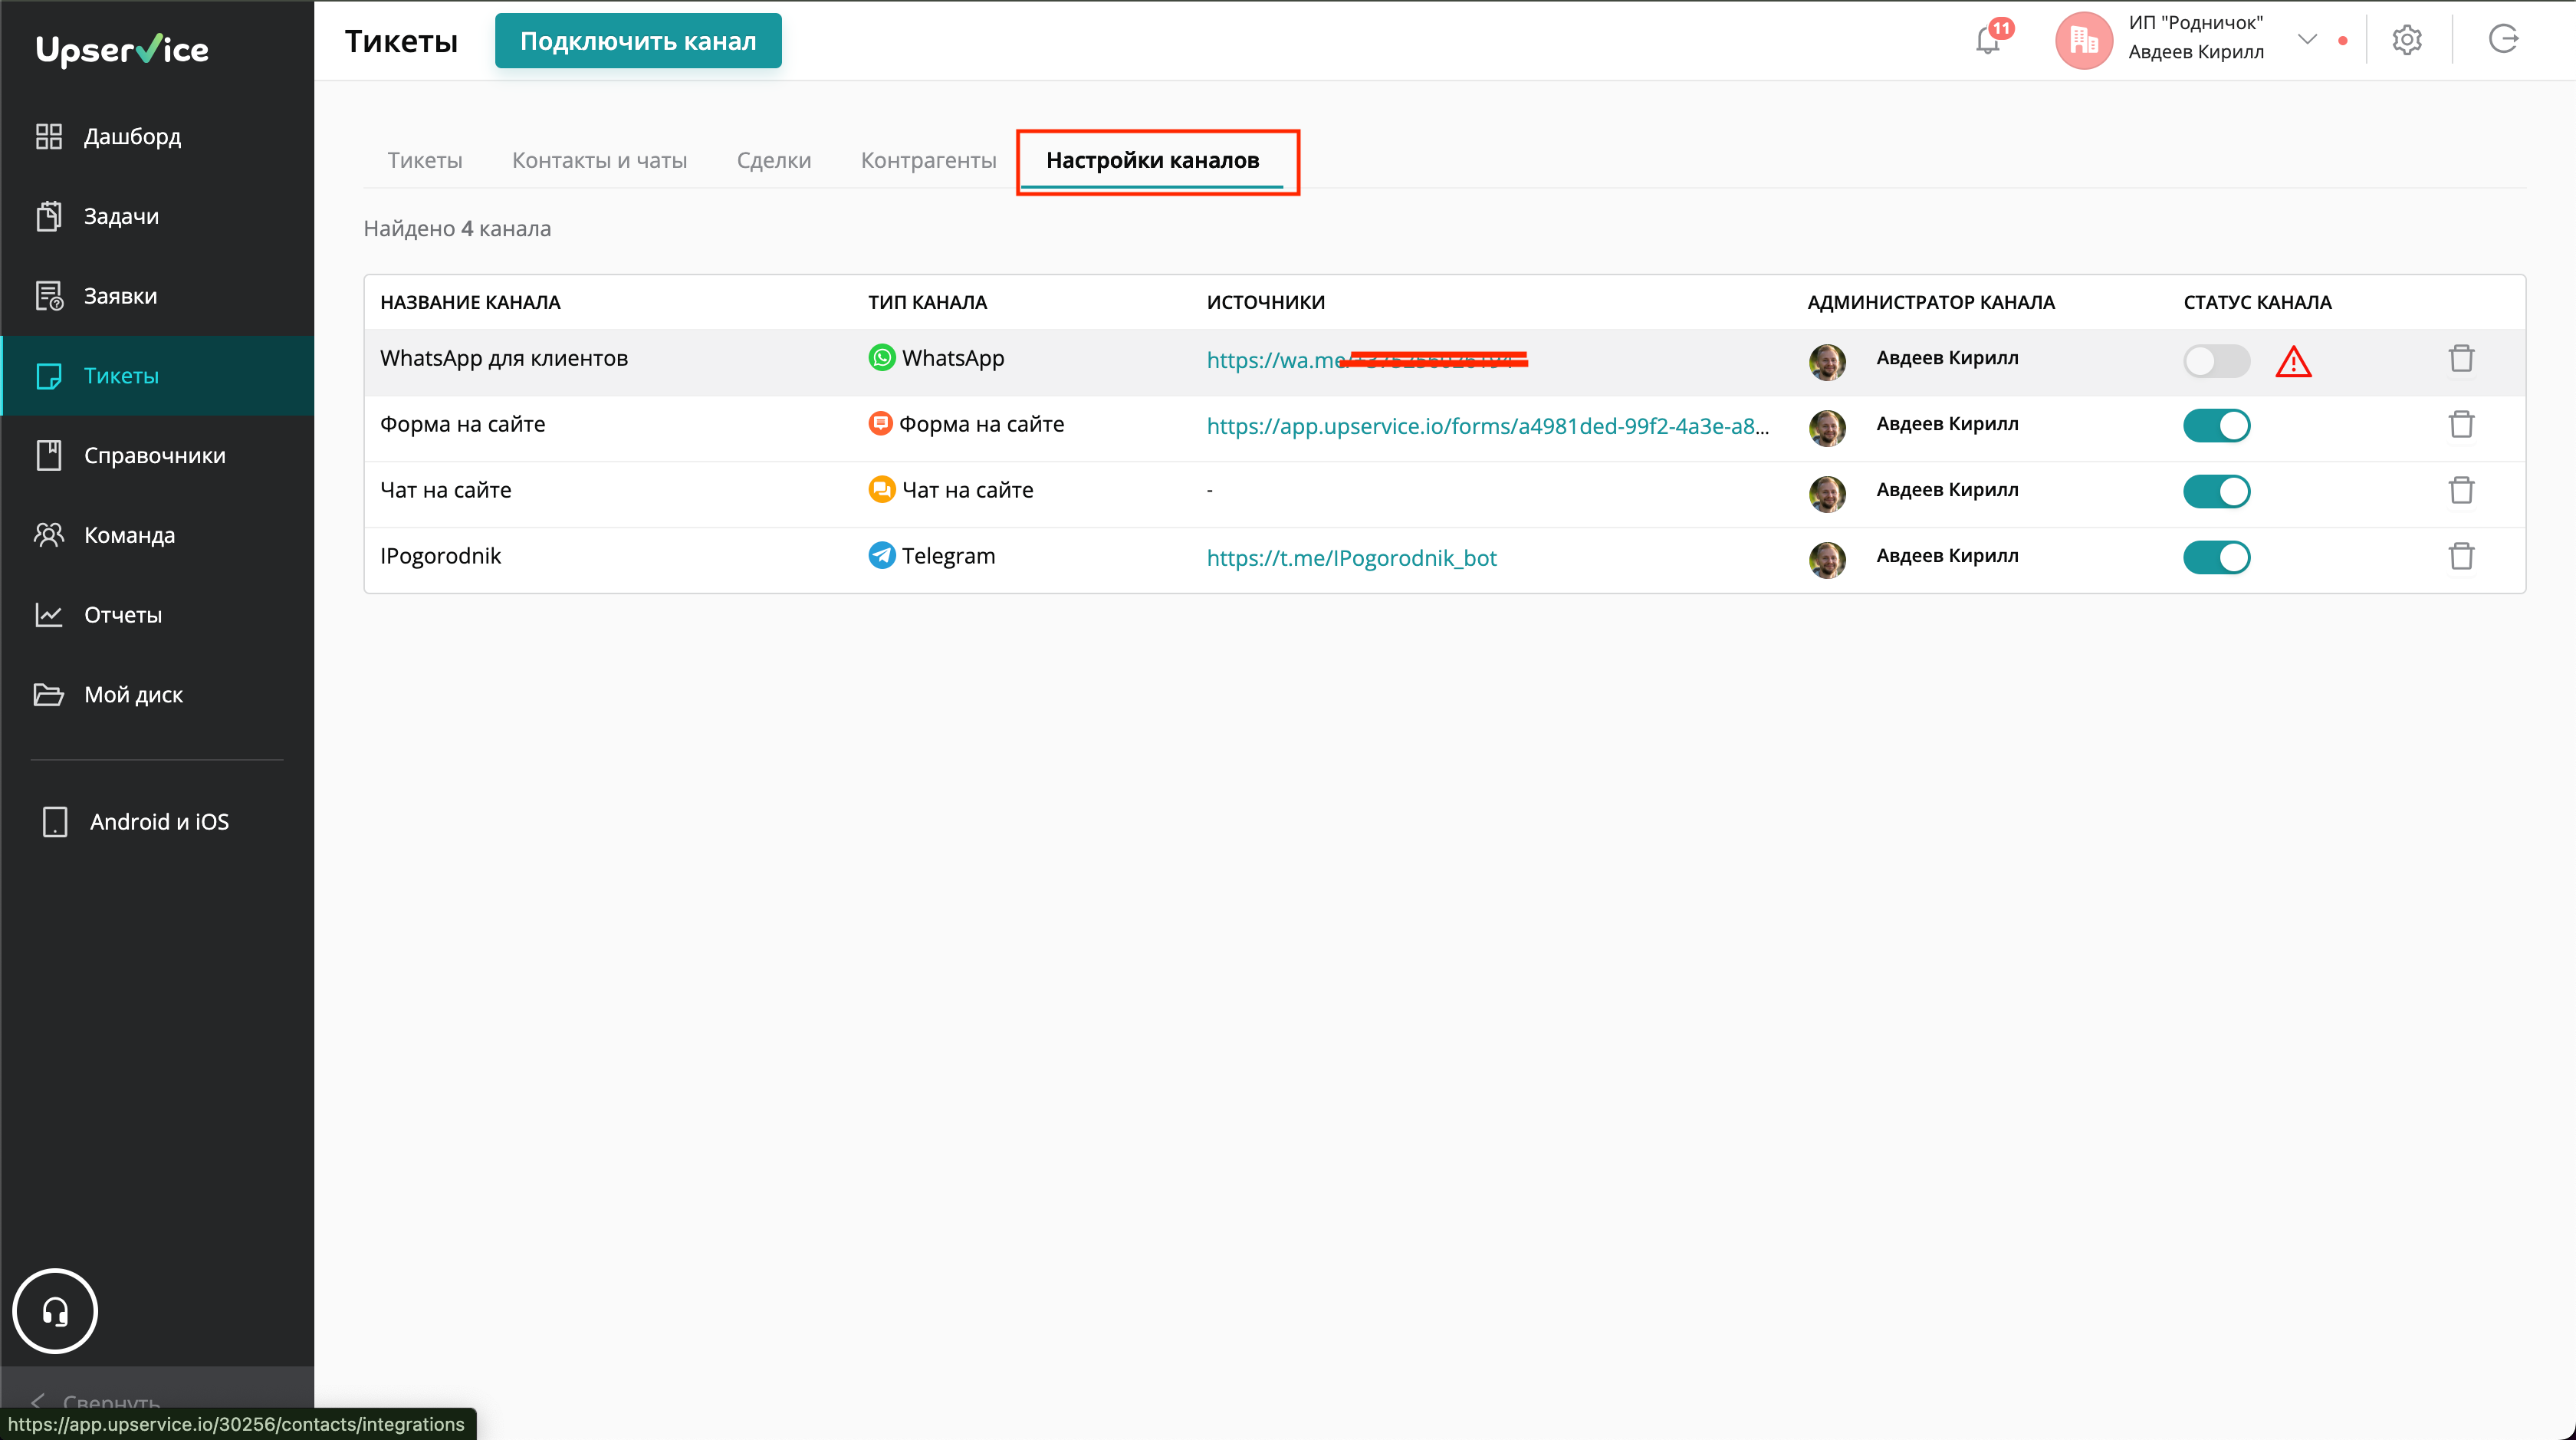Screen dimensions: 2576x1440
Task: Open the support headset button
Action: click(55, 1311)
